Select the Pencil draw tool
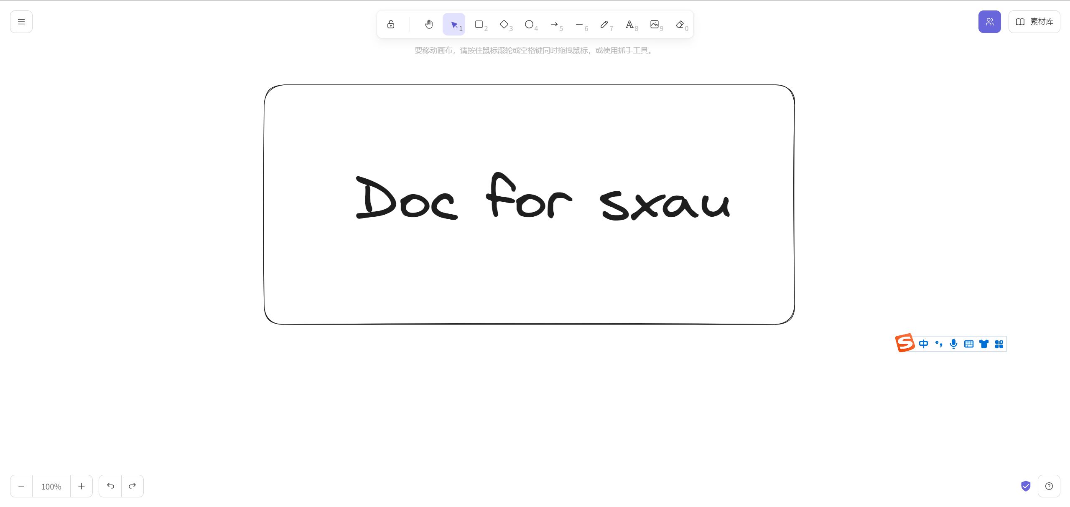This screenshot has width=1070, height=507. pos(604,24)
